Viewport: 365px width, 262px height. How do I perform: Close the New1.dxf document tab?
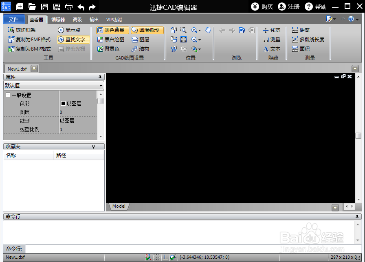click(x=34, y=69)
